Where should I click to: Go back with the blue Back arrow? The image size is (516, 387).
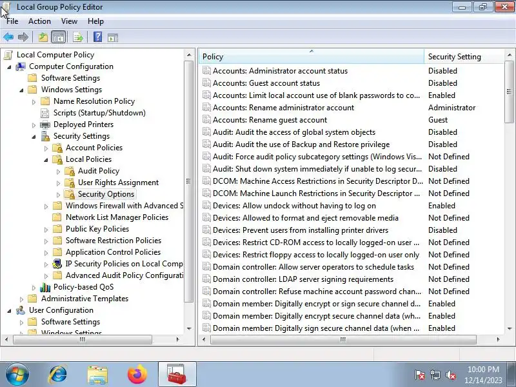pyautogui.click(x=8, y=37)
